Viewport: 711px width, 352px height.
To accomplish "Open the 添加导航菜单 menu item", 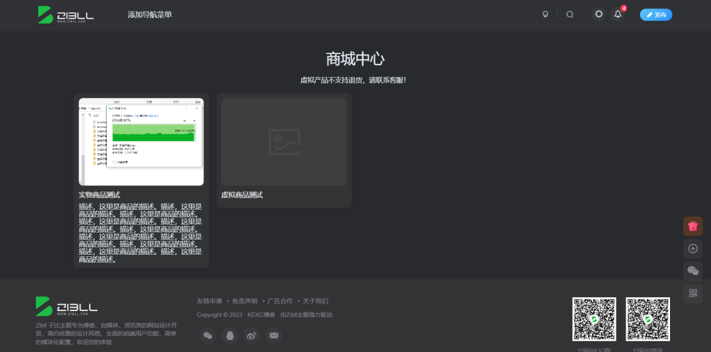I will pyautogui.click(x=150, y=15).
